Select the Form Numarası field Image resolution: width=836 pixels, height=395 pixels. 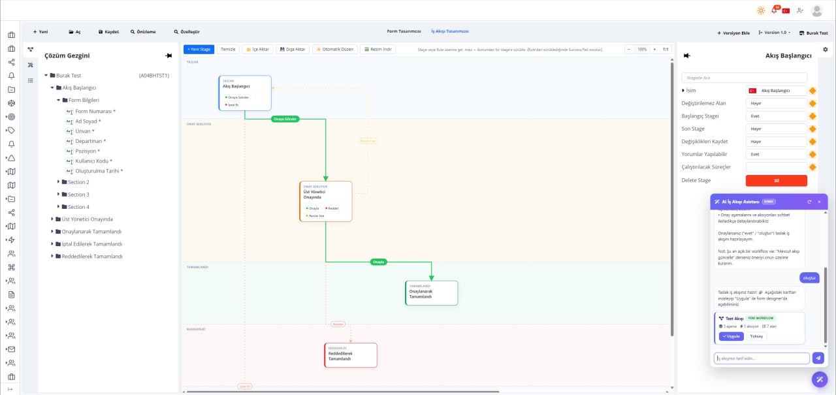tap(95, 112)
